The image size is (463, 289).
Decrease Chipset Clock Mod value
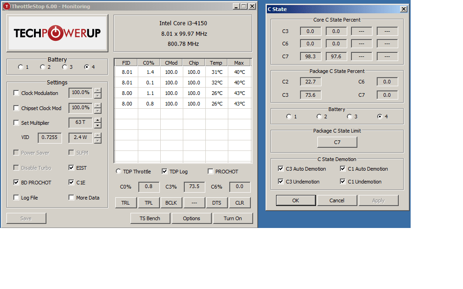[x=98, y=111]
